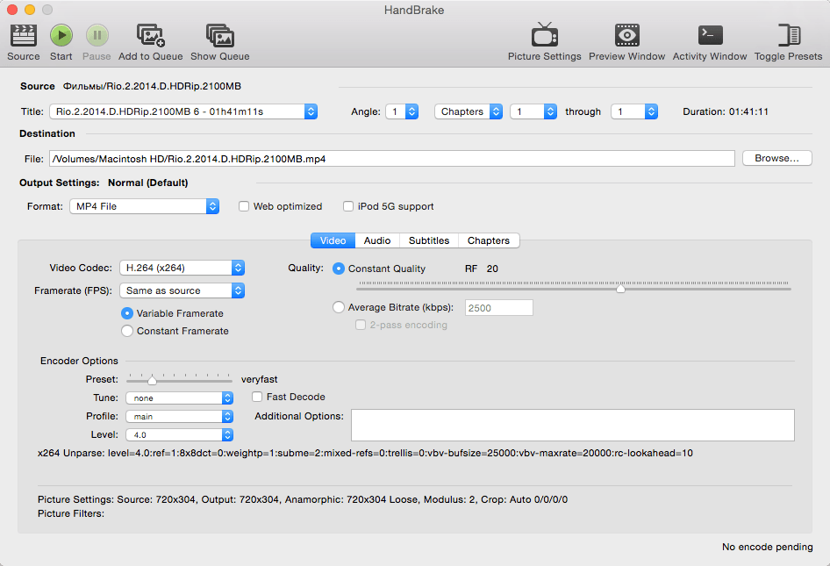The image size is (830, 566).
Task: Click the x264 Unparse options string
Action: coord(365,453)
